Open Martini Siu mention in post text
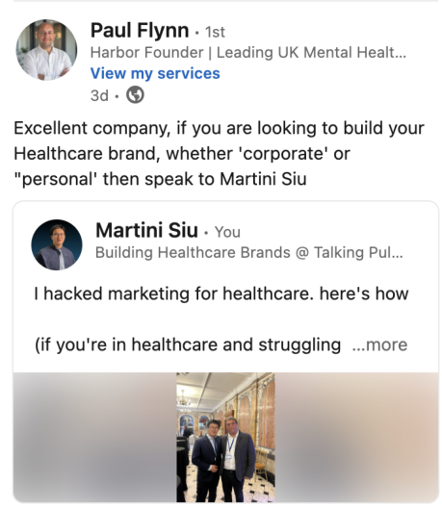Image resolution: width=442 pixels, height=510 pixels. click(x=263, y=179)
